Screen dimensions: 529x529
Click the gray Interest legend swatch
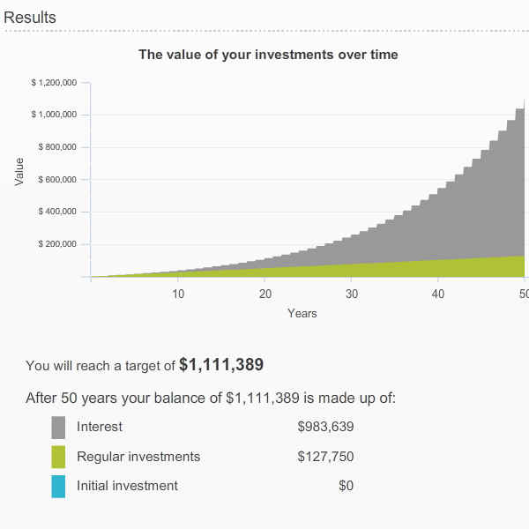(58, 427)
